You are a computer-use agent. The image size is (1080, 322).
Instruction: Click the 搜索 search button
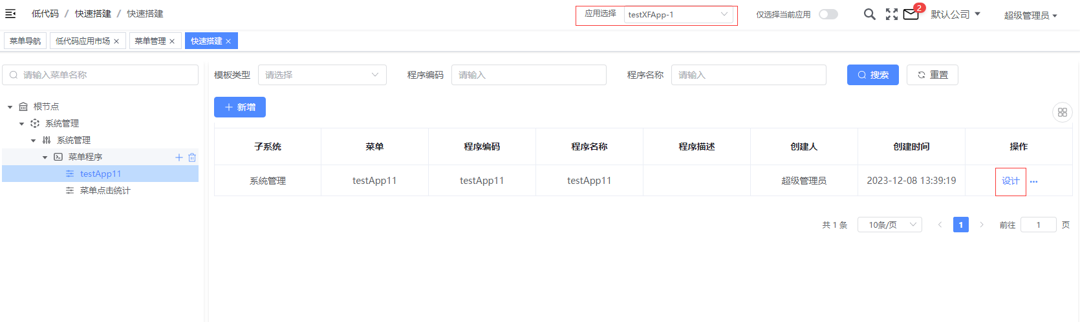[x=872, y=75]
